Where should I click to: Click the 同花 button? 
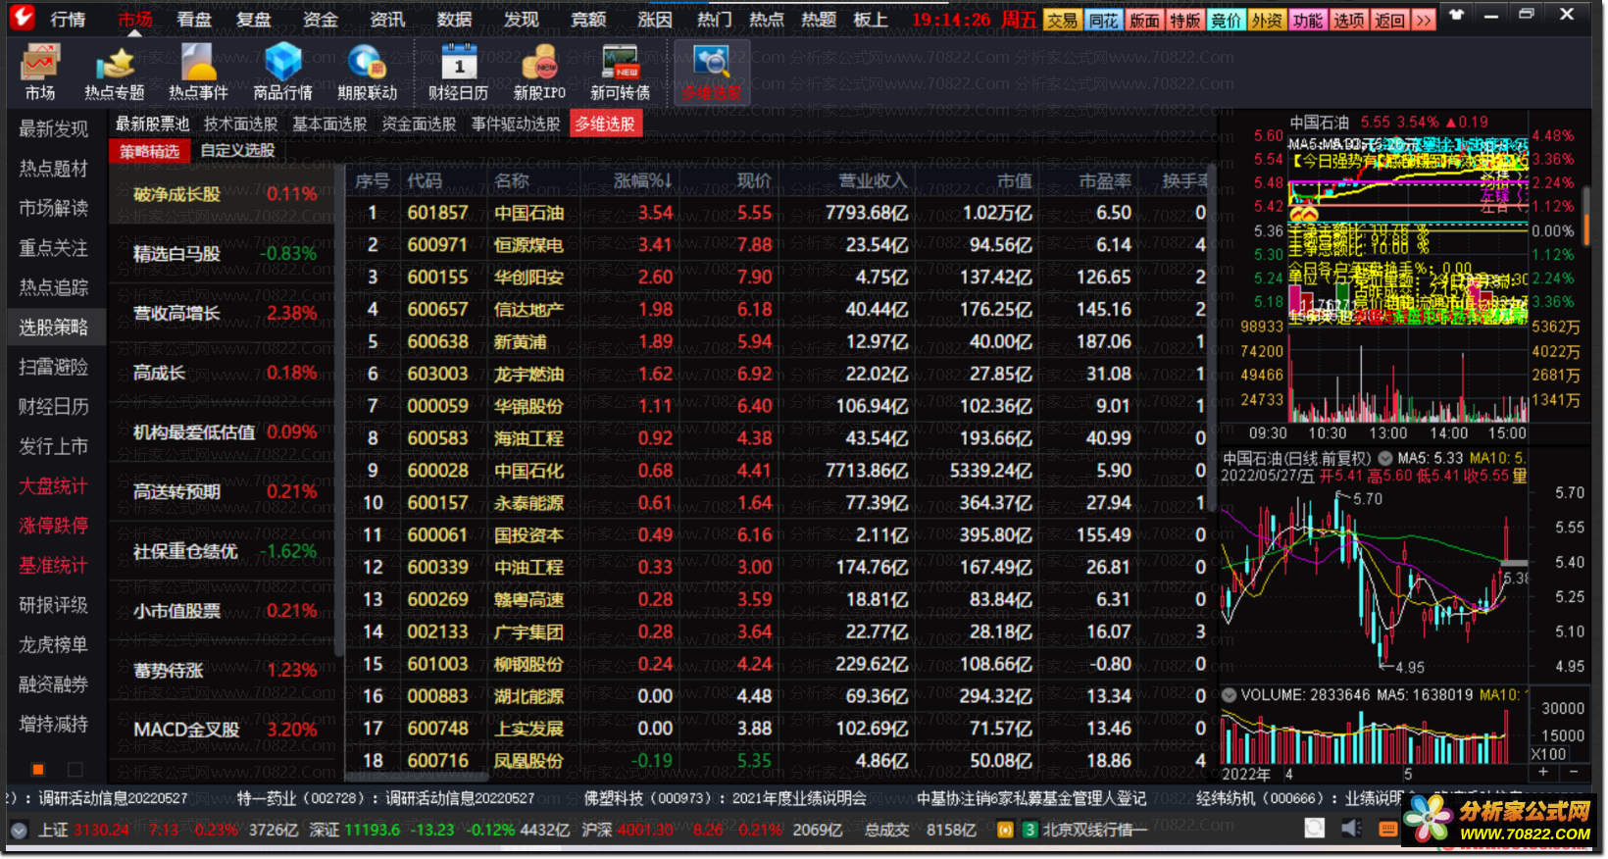(x=1103, y=20)
